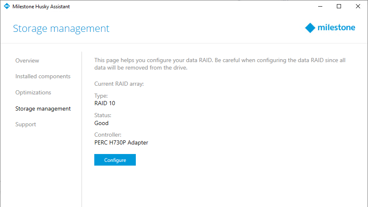Viewport: 368px width, 207px height.
Task: Maximize the Husky Assistant window
Action: point(339,6)
